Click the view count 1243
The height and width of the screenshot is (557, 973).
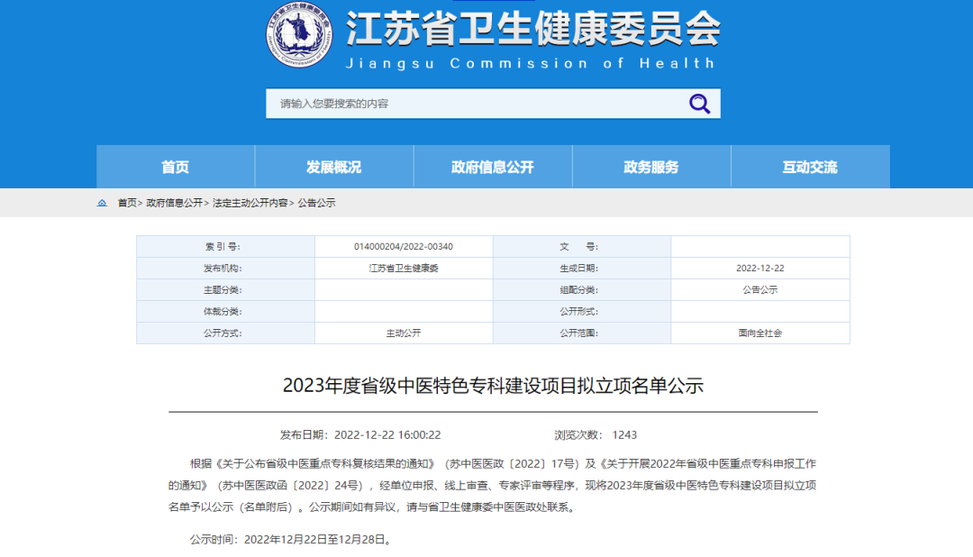624,434
